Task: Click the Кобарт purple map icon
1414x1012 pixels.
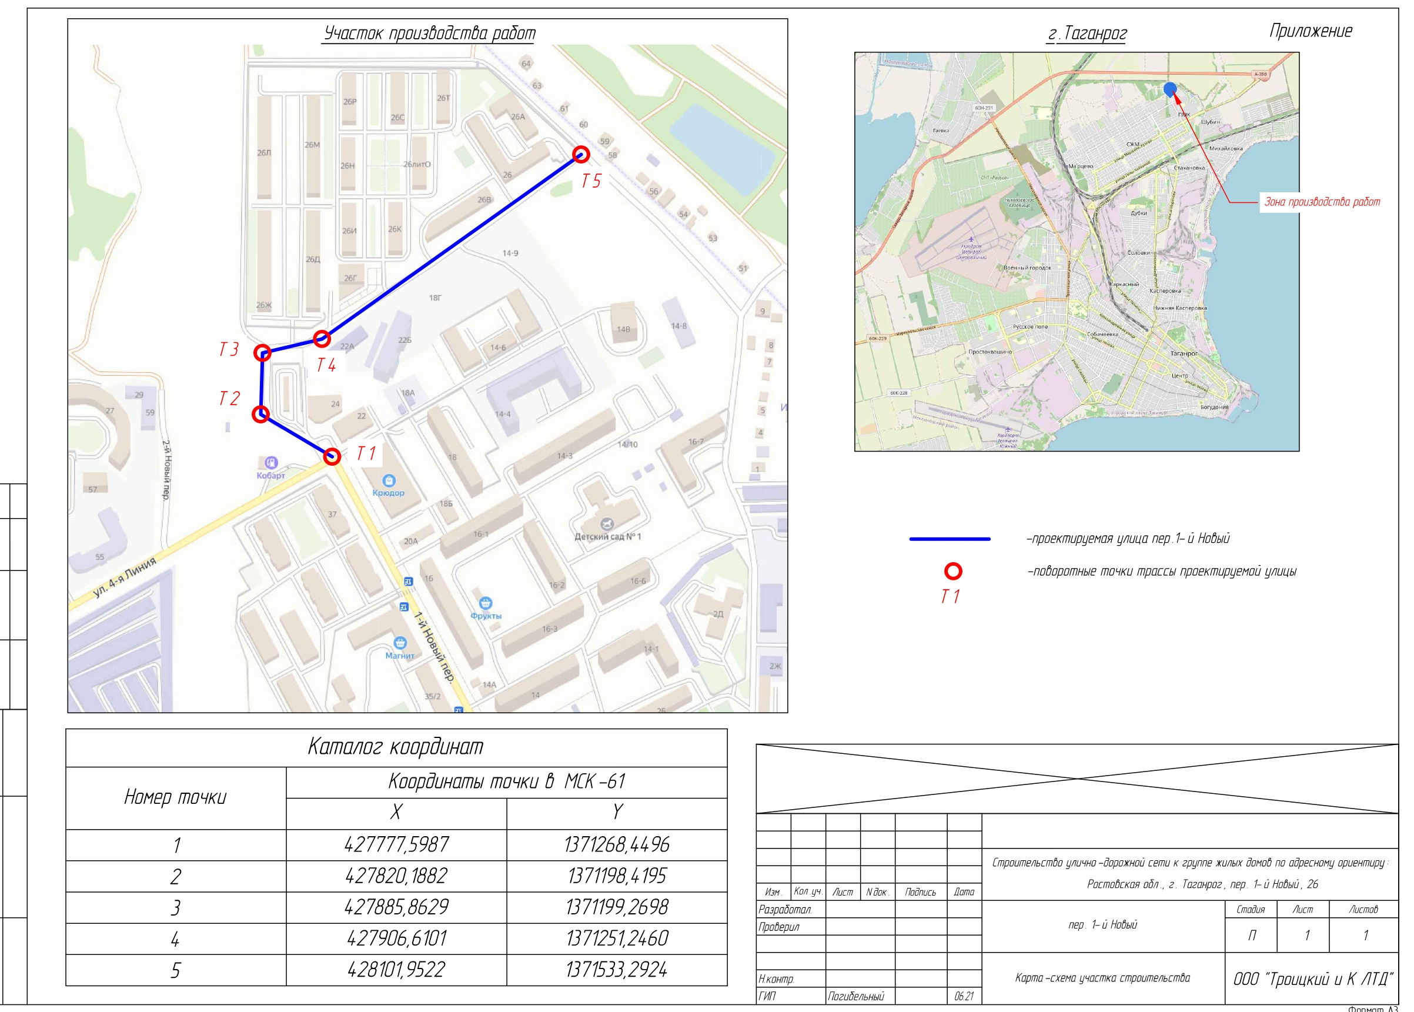Action: pyautogui.click(x=270, y=462)
